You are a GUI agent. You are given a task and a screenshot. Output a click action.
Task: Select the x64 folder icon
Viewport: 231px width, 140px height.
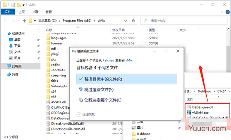(x=48, y=91)
